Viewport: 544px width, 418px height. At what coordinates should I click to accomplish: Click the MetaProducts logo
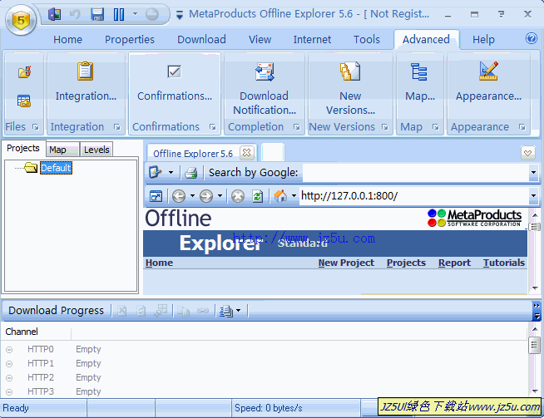click(474, 218)
